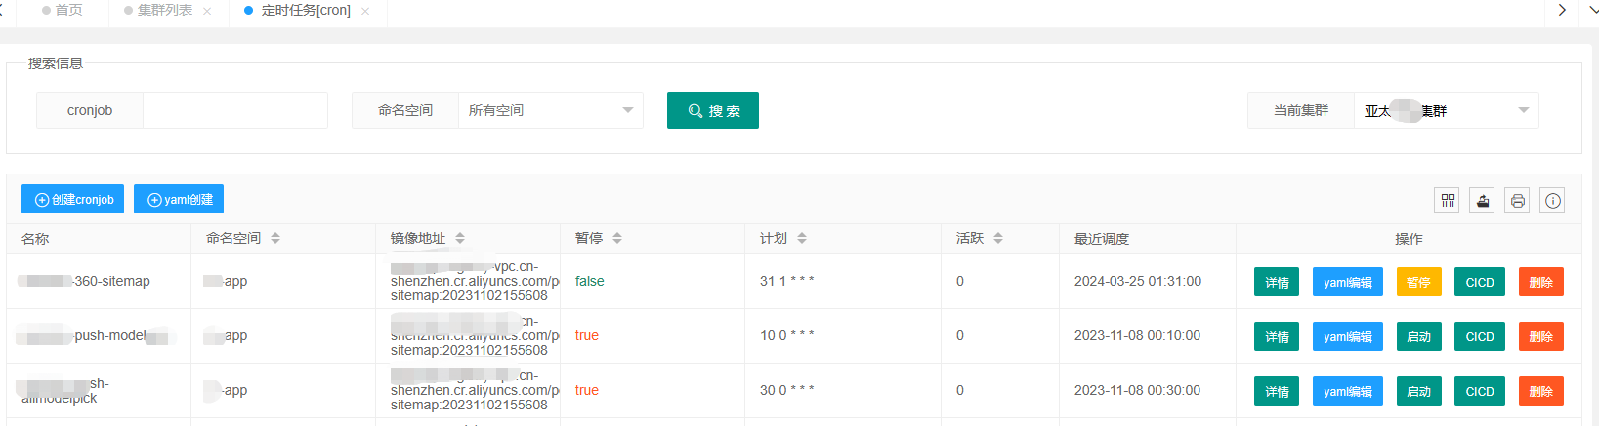Screen dimensions: 1599x426
Task: Open column filter settings grid icon
Action: click(1448, 200)
